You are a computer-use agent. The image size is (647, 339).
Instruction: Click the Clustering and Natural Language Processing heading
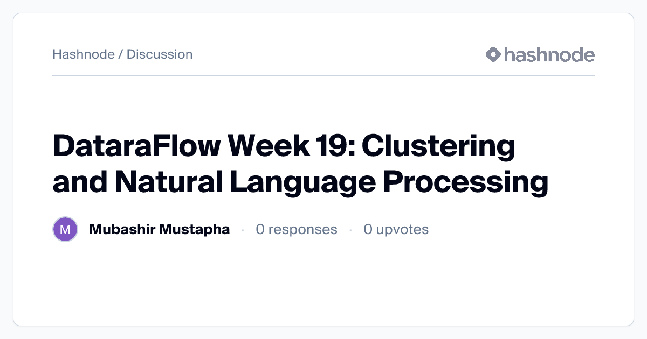point(300,182)
